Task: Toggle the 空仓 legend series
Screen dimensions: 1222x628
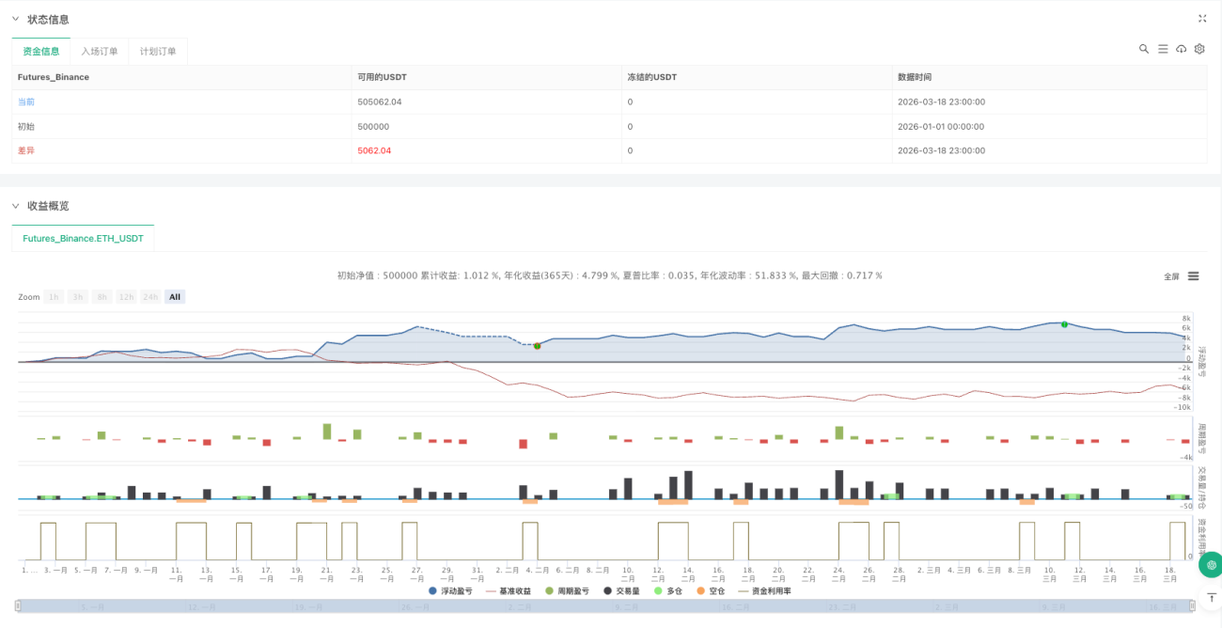Action: pos(711,591)
